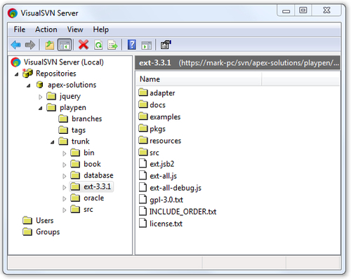Viewport: 351px width, 279px height.
Task: Toggle the show/hide action pane icon
Action: click(147, 45)
